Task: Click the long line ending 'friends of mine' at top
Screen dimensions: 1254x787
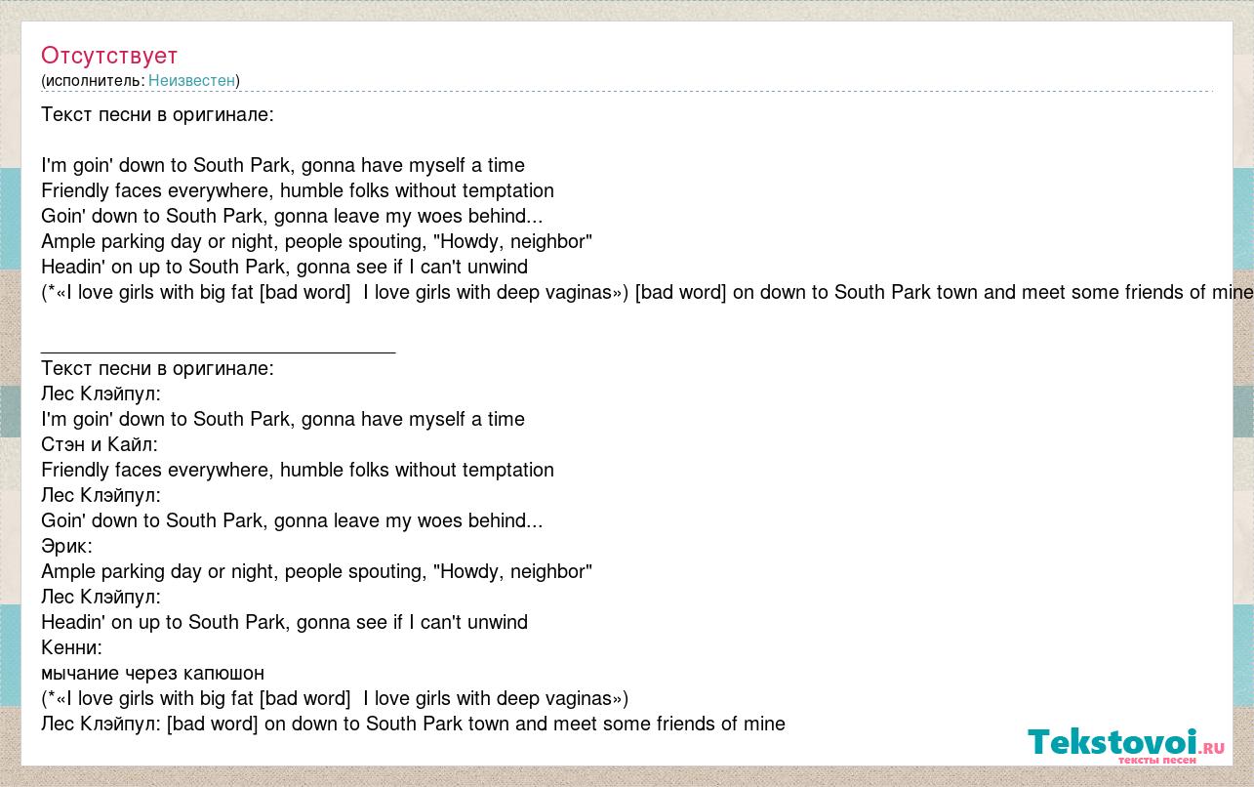Action: 647,292
